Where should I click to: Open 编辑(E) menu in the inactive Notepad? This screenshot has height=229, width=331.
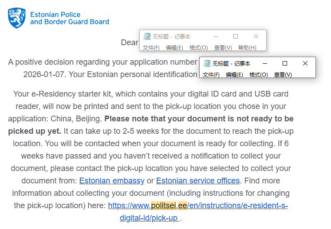point(174,48)
